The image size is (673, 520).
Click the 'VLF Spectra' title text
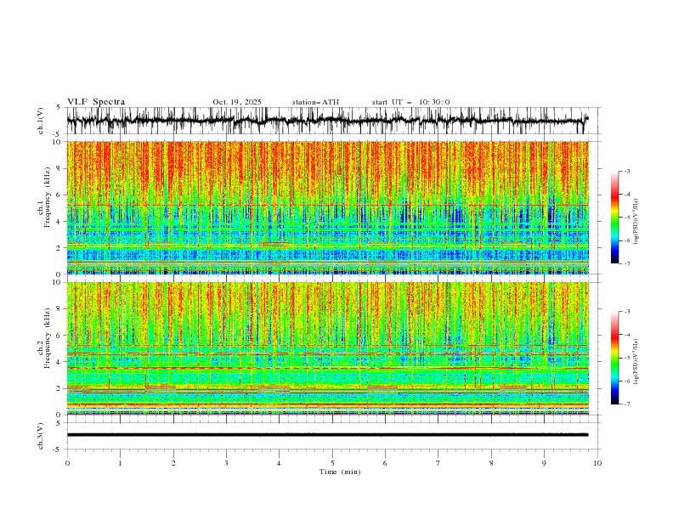coord(96,102)
